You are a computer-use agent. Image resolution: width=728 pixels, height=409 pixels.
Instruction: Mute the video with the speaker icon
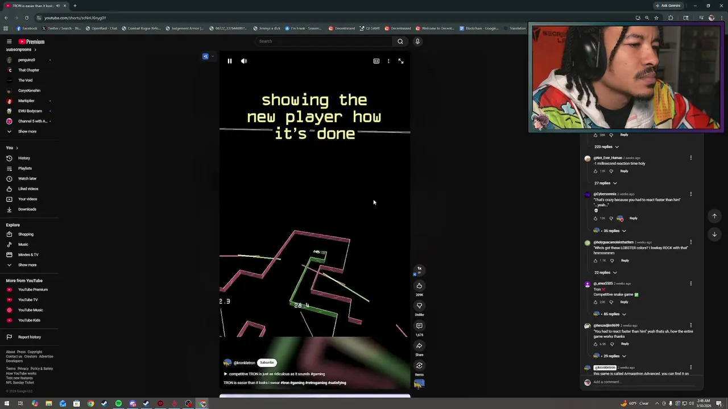coord(244,61)
